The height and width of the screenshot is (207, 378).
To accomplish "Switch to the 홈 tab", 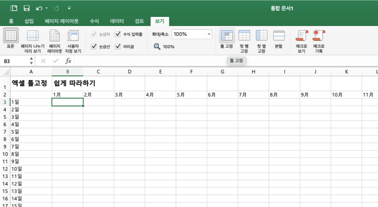I will pos(11,21).
